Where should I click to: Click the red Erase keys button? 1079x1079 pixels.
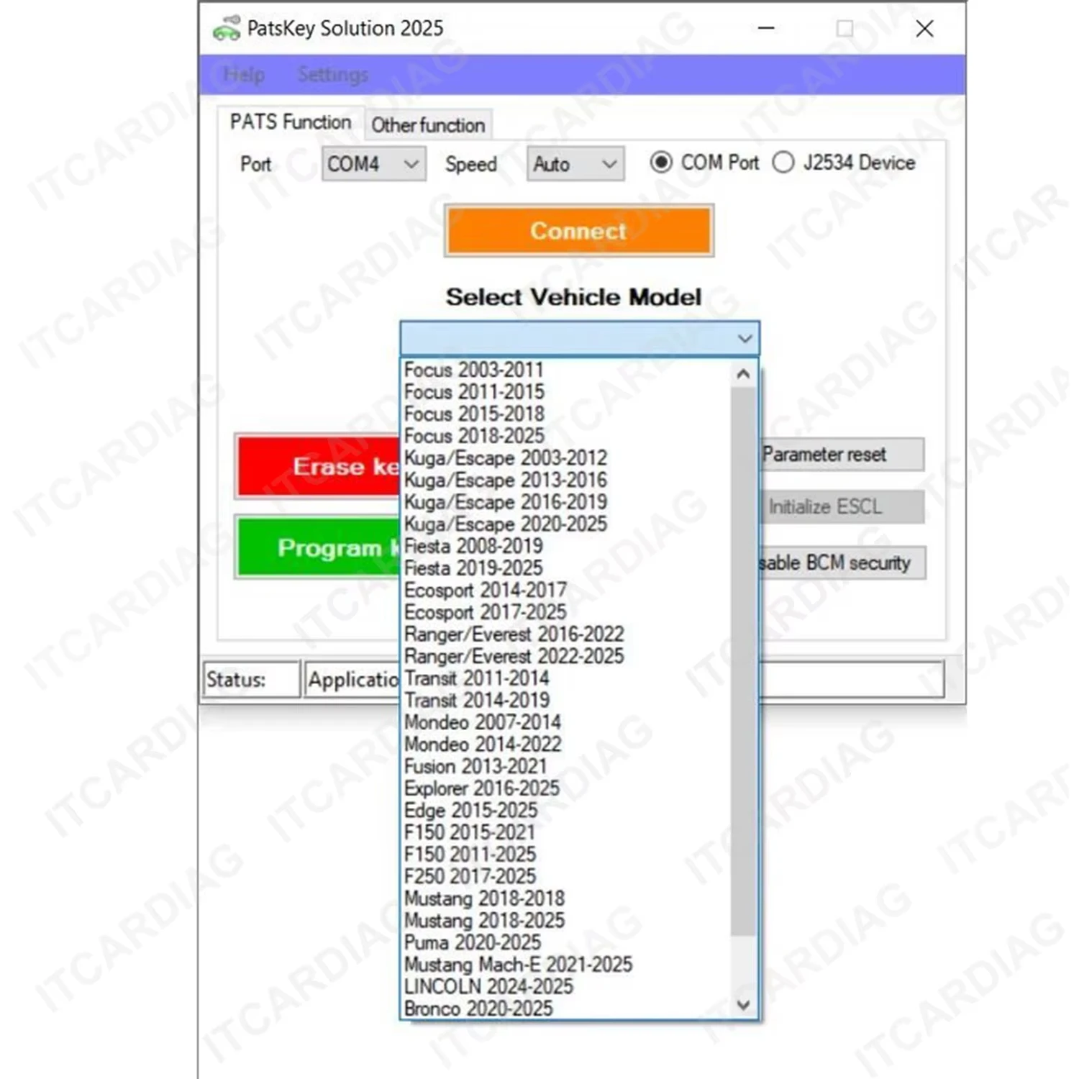tap(319, 467)
